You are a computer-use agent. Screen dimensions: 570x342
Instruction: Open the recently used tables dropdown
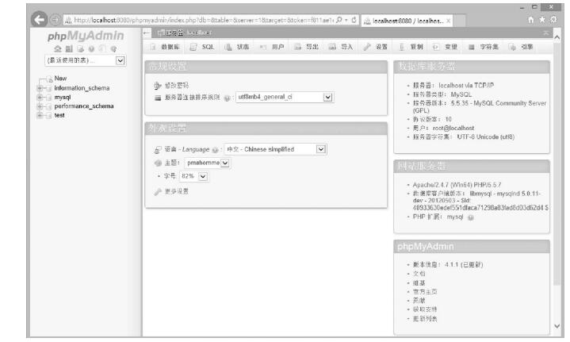(121, 60)
